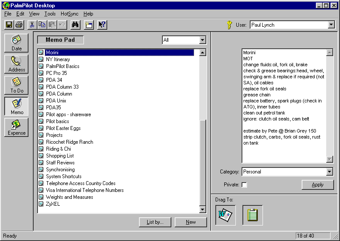340x241 pixels.
Task: Click the key icon beside User
Action: [229, 25]
